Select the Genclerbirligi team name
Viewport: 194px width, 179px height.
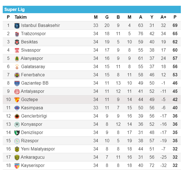[34, 116]
